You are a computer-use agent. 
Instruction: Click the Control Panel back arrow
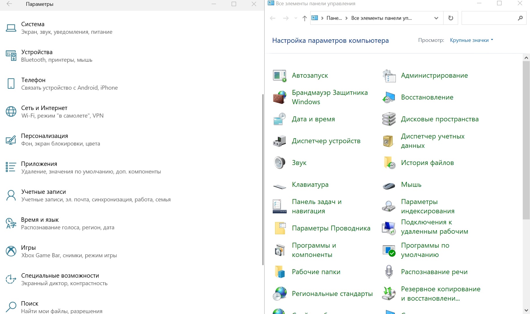pyautogui.click(x=273, y=18)
